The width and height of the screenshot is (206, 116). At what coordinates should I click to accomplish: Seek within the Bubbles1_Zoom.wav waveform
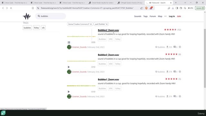(81, 86)
